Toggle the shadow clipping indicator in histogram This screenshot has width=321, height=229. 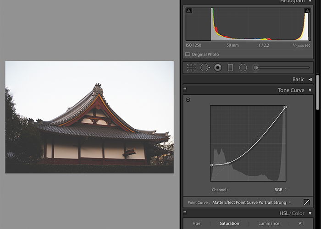[189, 11]
